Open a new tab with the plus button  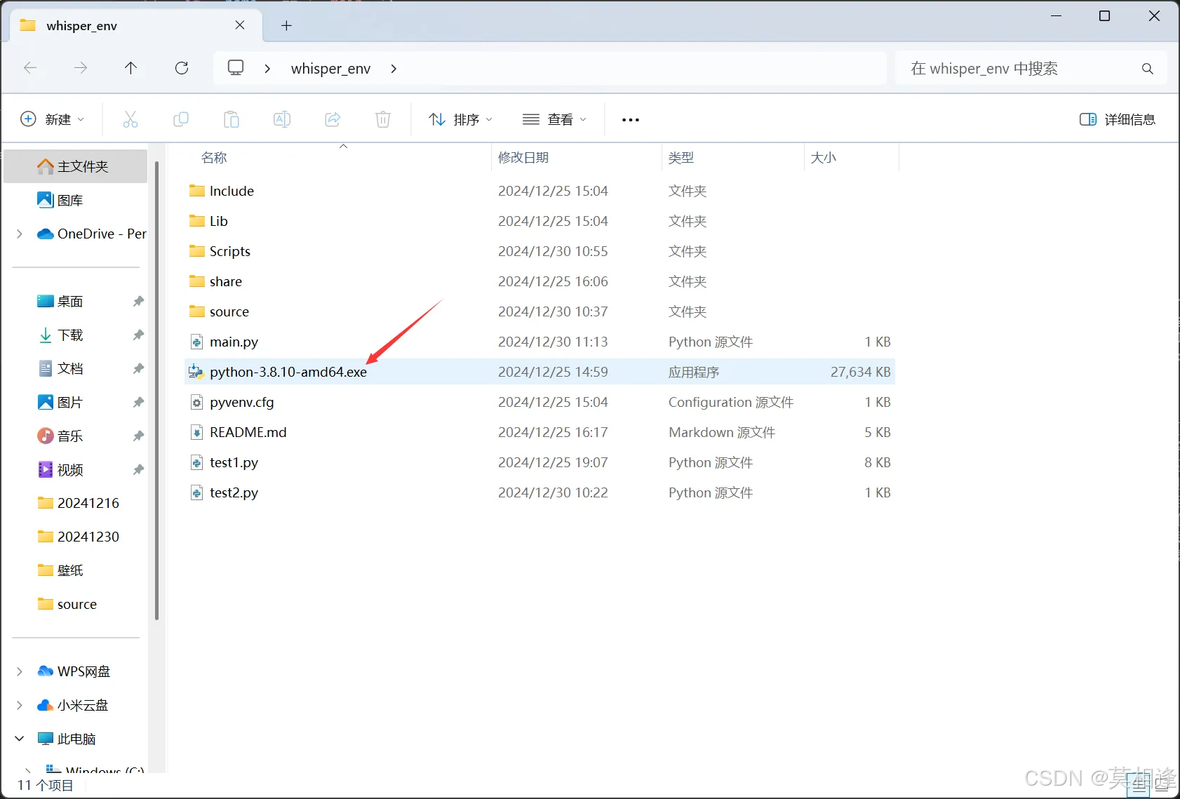click(286, 25)
